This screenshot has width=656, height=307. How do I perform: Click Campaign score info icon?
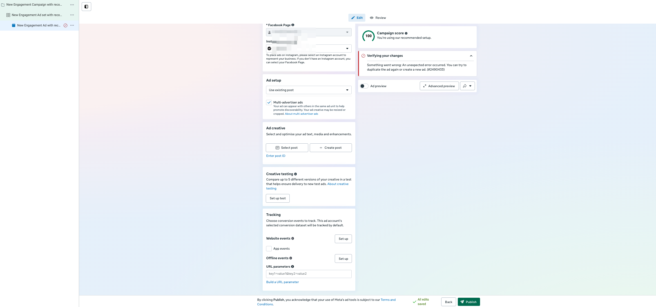point(406,33)
